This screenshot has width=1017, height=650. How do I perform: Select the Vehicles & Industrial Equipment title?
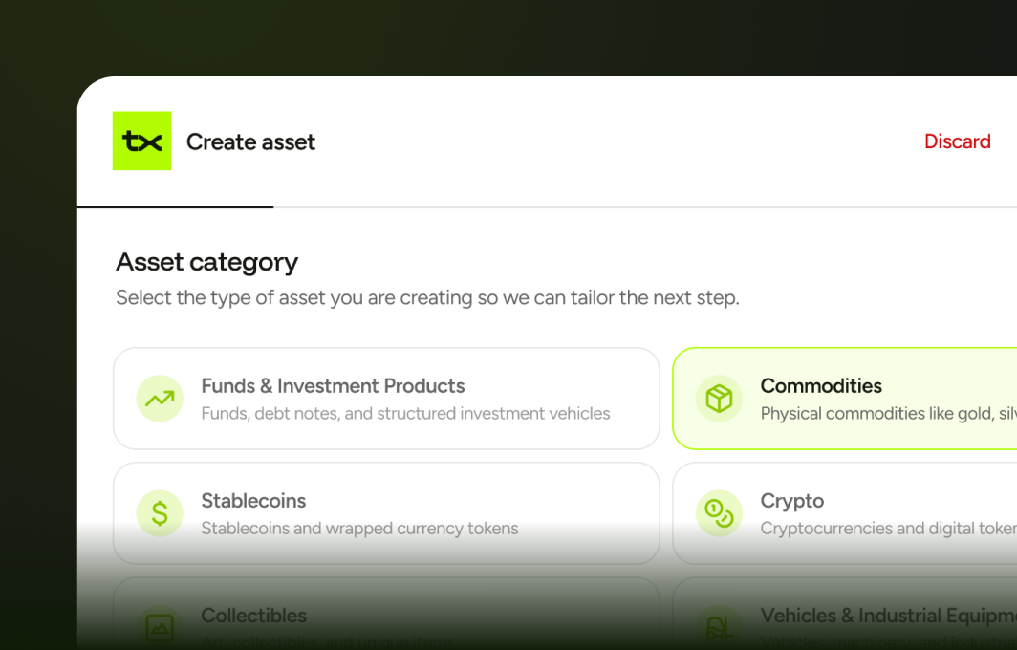[888, 616]
